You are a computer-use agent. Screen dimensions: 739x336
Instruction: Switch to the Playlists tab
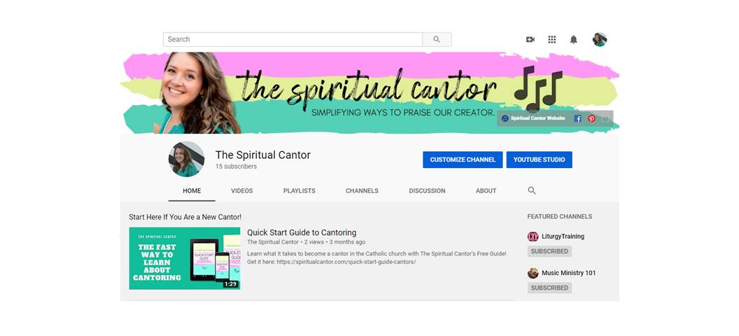[300, 191]
